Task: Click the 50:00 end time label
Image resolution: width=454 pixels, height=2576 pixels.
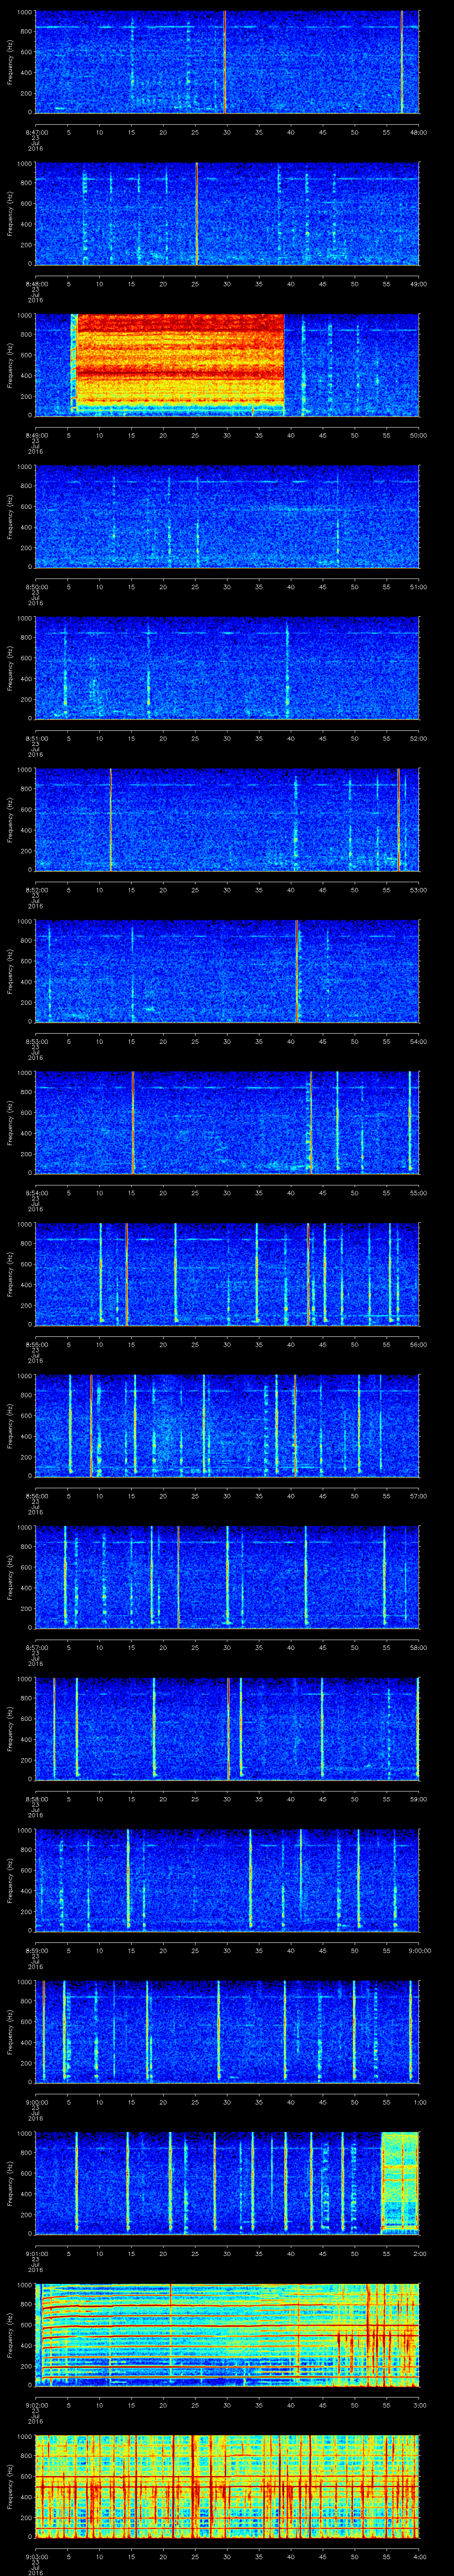Action: 419,435
